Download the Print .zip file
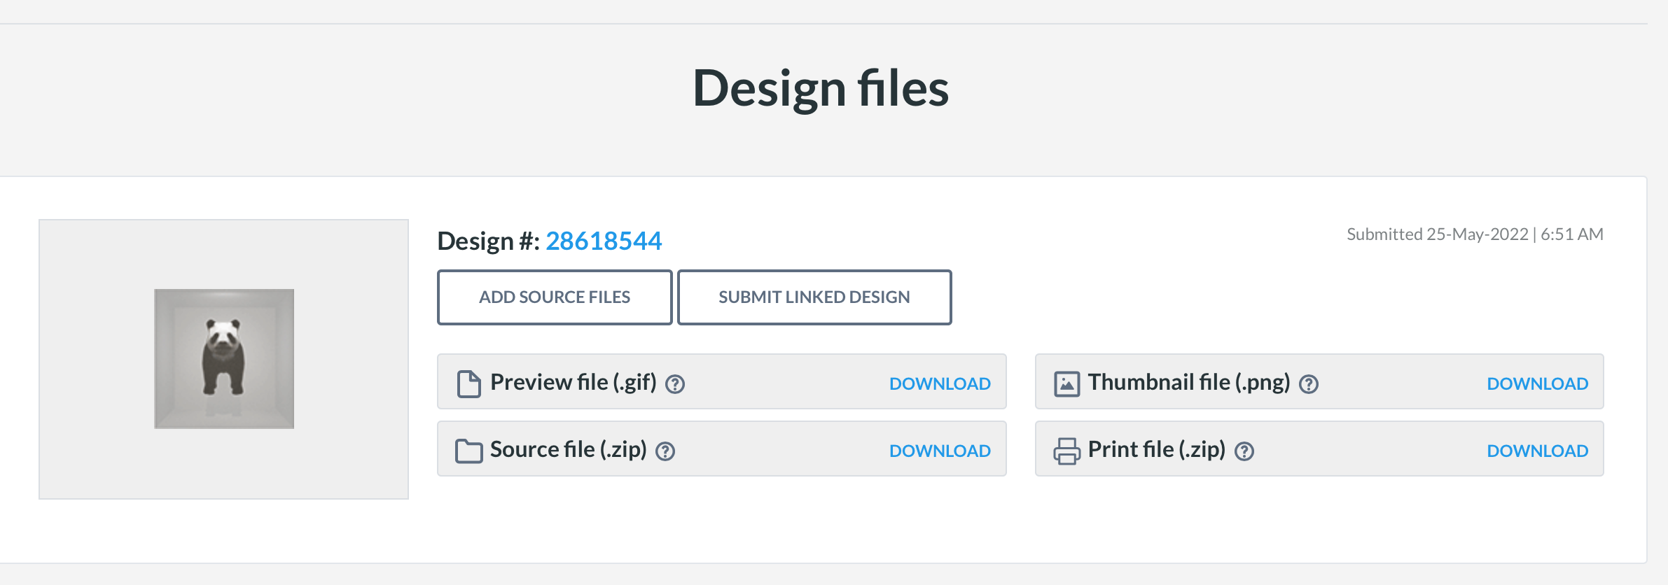Viewport: 1668px width, 585px height. 1537,451
